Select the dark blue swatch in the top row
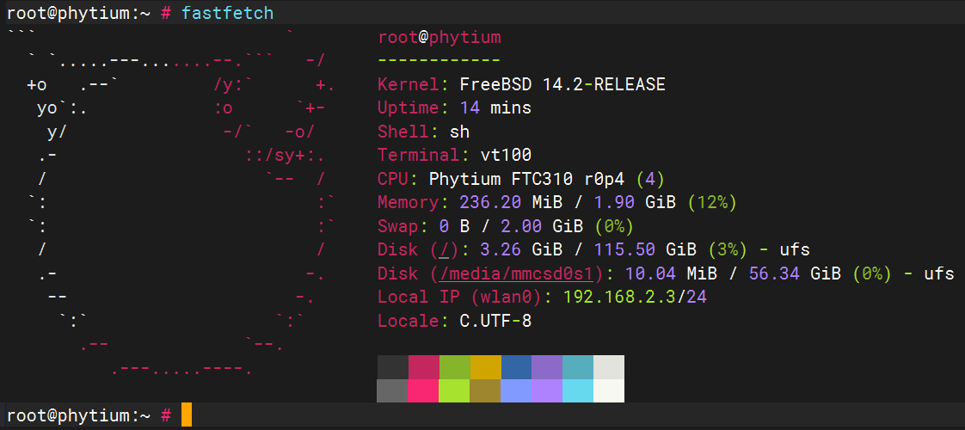The image size is (965, 430). (516, 366)
